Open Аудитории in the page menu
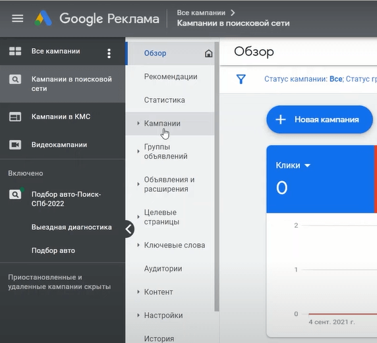Image resolution: width=377 pixels, height=343 pixels. (x=170, y=269)
